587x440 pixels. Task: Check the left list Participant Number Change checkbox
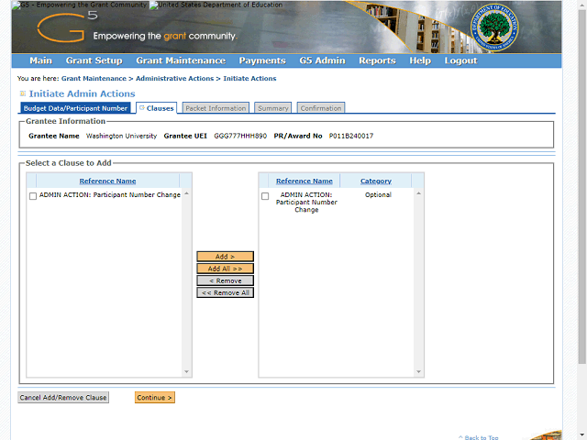click(x=33, y=196)
